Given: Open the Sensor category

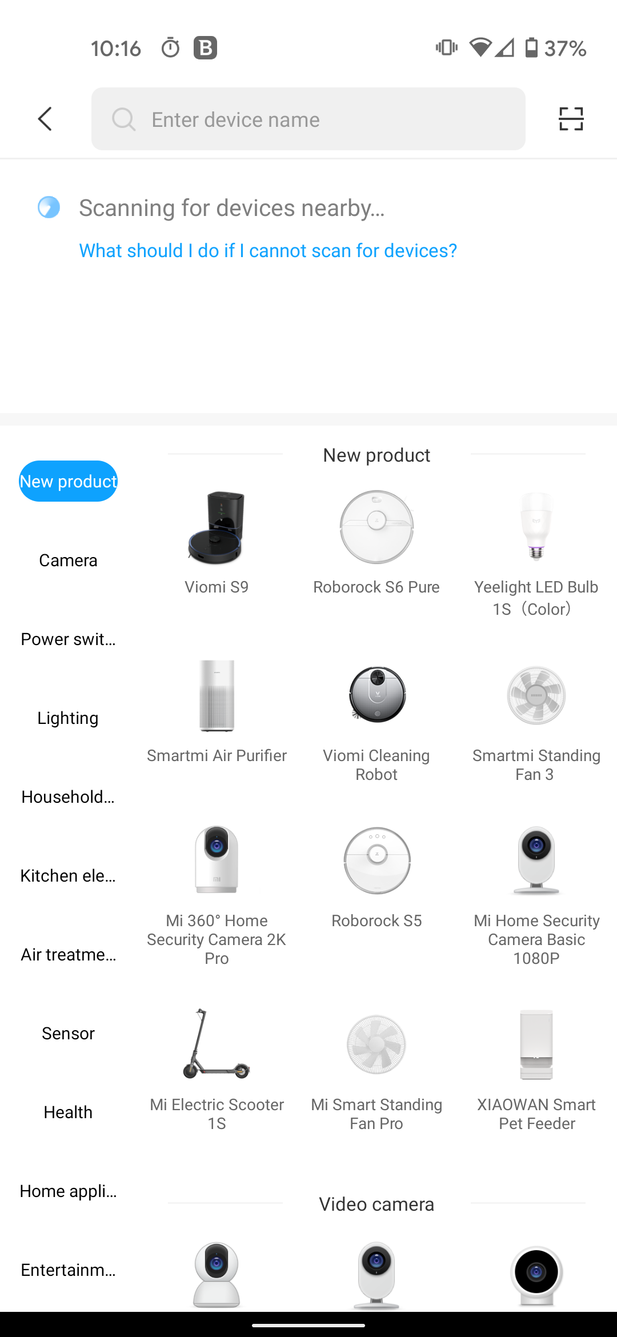Looking at the screenshot, I should [68, 1034].
